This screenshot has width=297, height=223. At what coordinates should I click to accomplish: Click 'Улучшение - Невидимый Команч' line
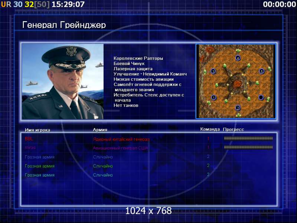[150, 74]
